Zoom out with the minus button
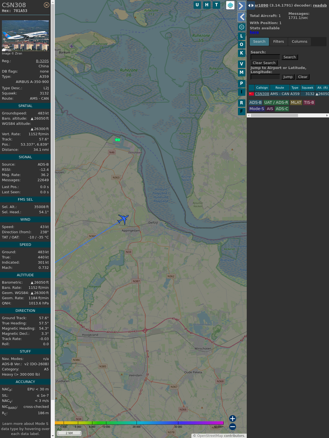The height and width of the screenshot is (438, 329). [x=232, y=427]
